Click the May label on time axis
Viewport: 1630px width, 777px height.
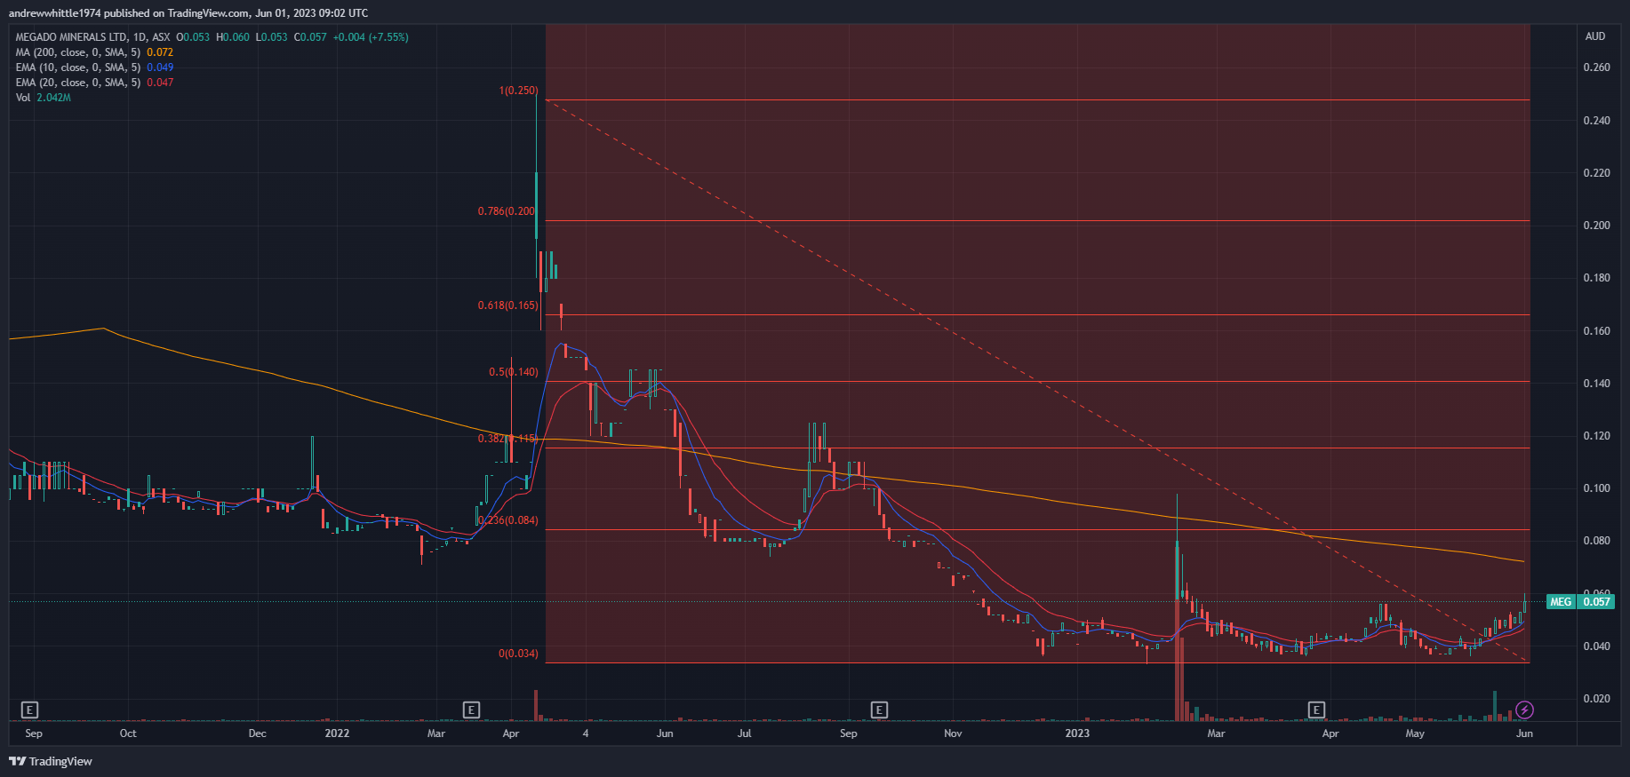tap(1415, 733)
